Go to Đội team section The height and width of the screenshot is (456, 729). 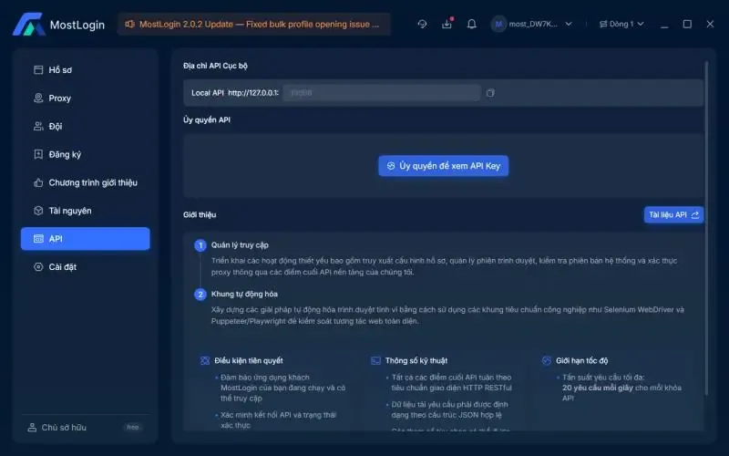click(85, 126)
